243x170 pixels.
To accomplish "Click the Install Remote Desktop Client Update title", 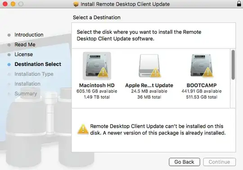I will pyautogui.click(x=125, y=4).
